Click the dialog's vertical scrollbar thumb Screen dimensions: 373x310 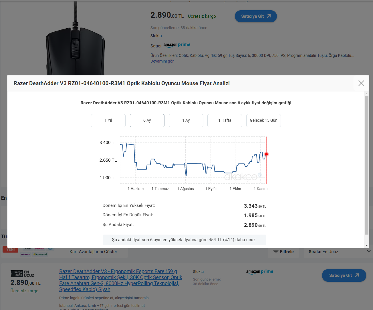[366, 165]
